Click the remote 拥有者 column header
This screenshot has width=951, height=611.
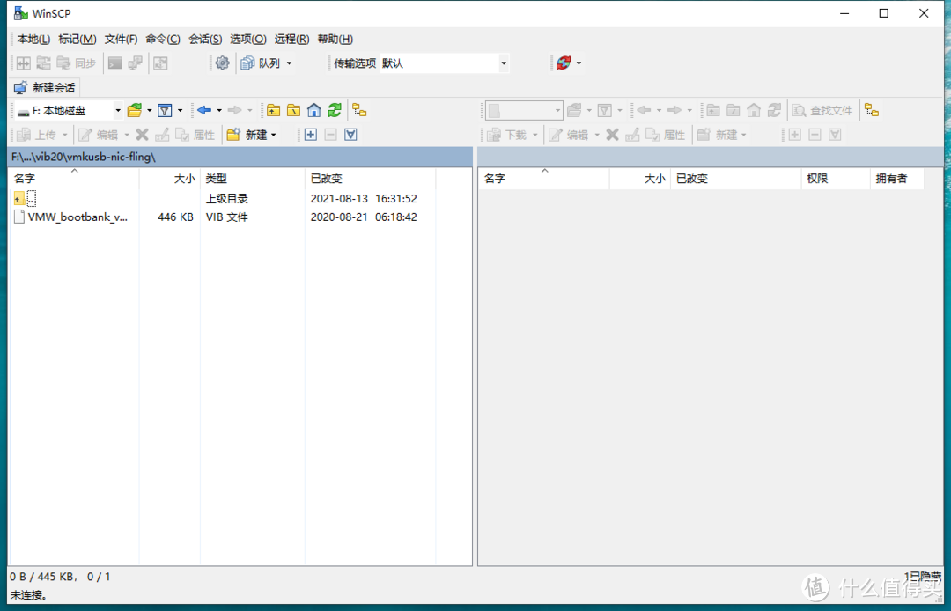[x=897, y=178]
